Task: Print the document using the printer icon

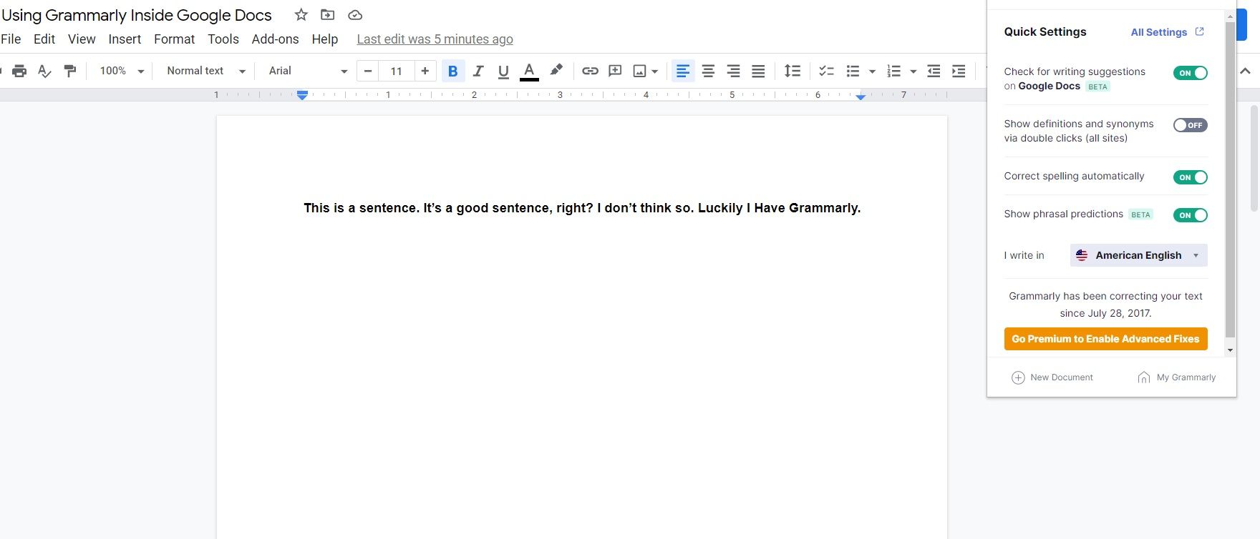Action: pos(19,71)
